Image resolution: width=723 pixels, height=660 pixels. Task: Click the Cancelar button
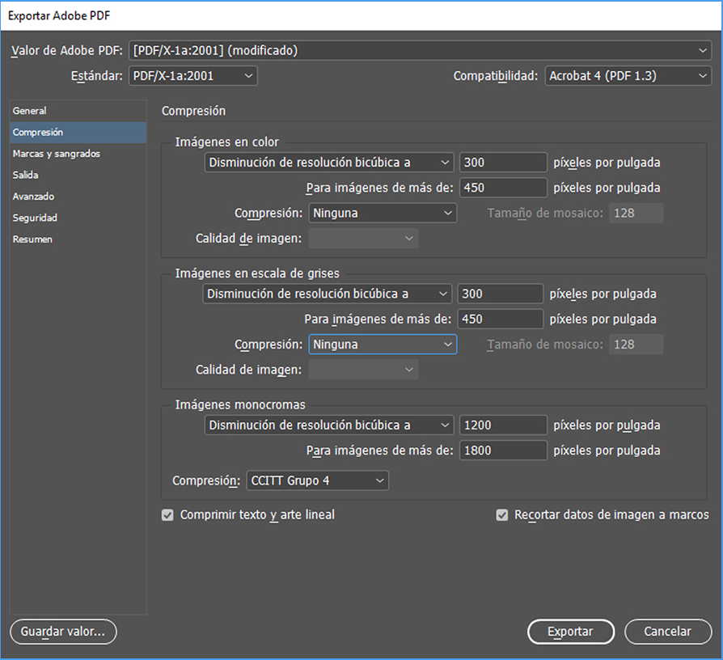pos(668,632)
